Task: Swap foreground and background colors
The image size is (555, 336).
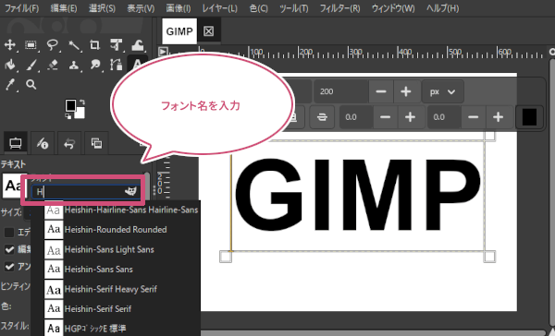Action: [x=81, y=102]
